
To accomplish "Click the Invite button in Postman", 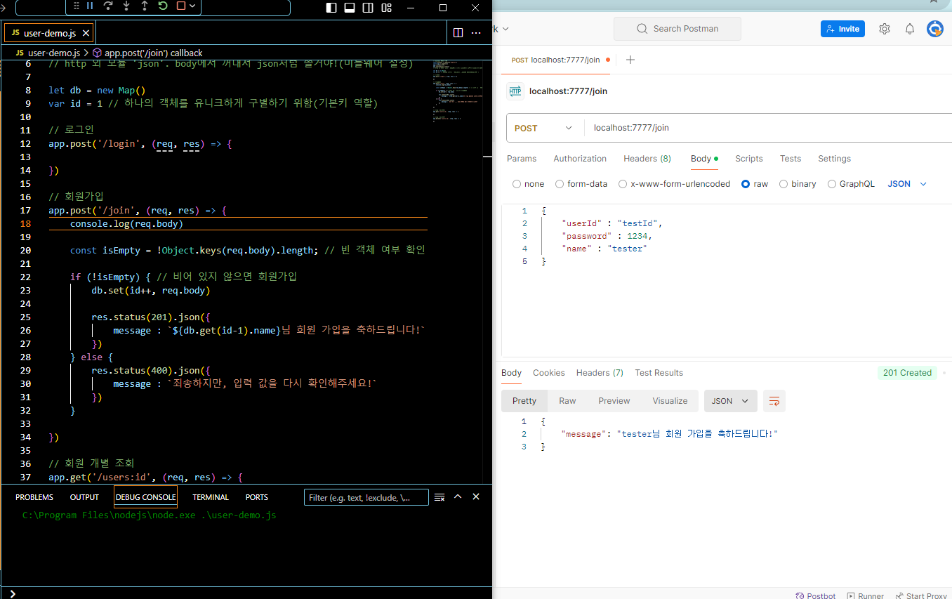I will click(x=842, y=29).
